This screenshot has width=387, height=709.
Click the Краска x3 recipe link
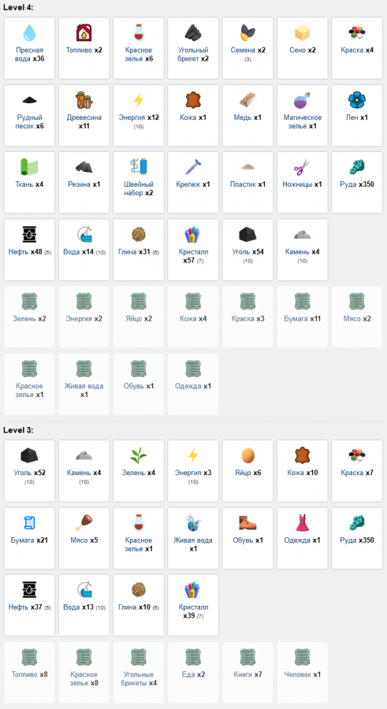tap(247, 319)
